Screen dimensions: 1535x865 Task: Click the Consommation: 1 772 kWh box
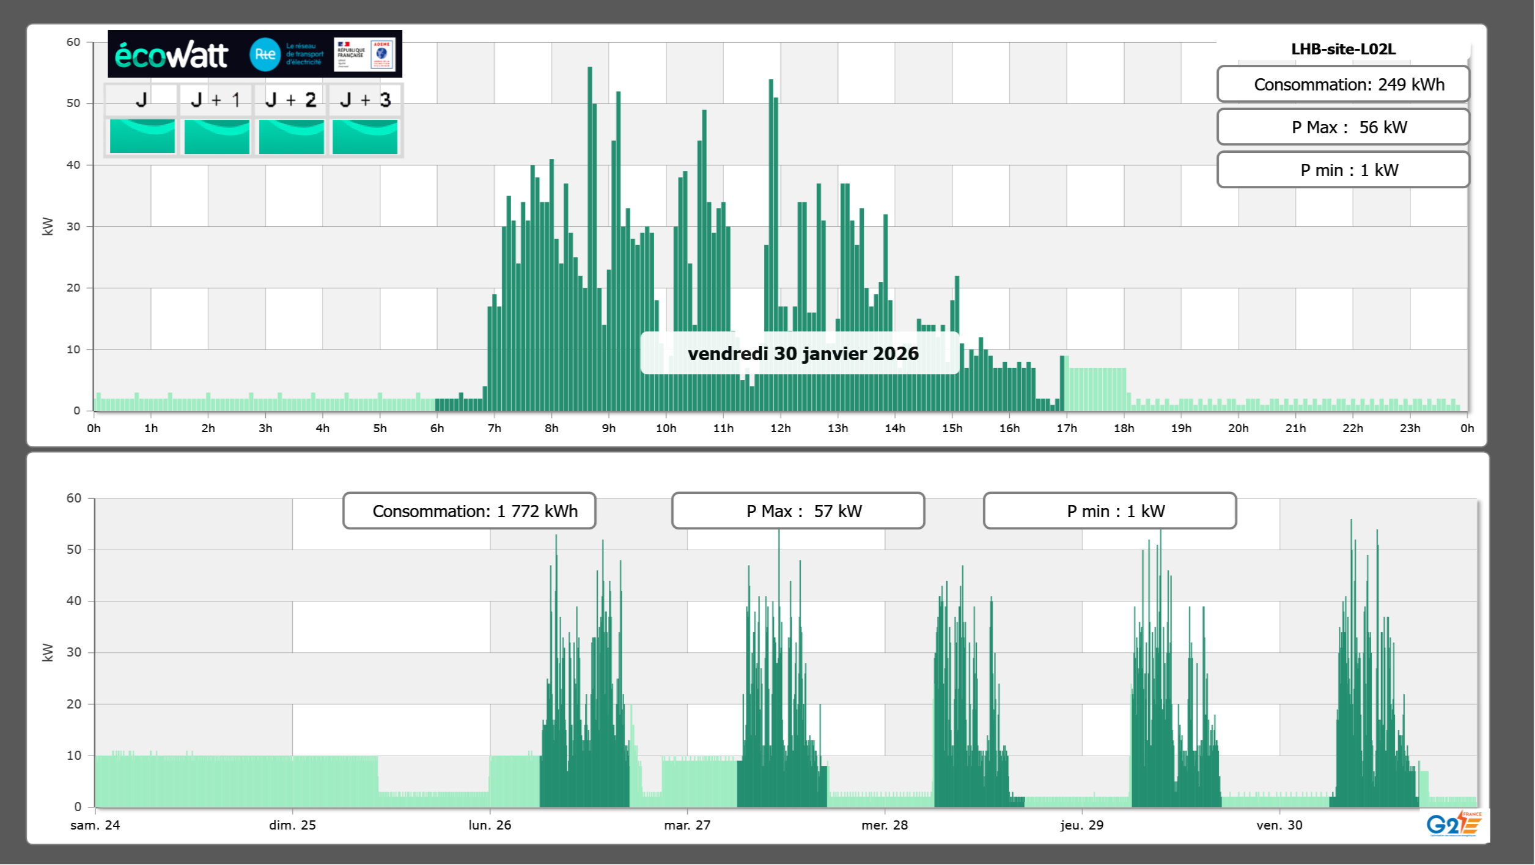click(x=469, y=511)
